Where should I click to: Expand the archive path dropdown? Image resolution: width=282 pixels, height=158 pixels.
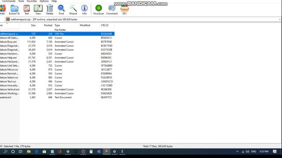point(279,19)
